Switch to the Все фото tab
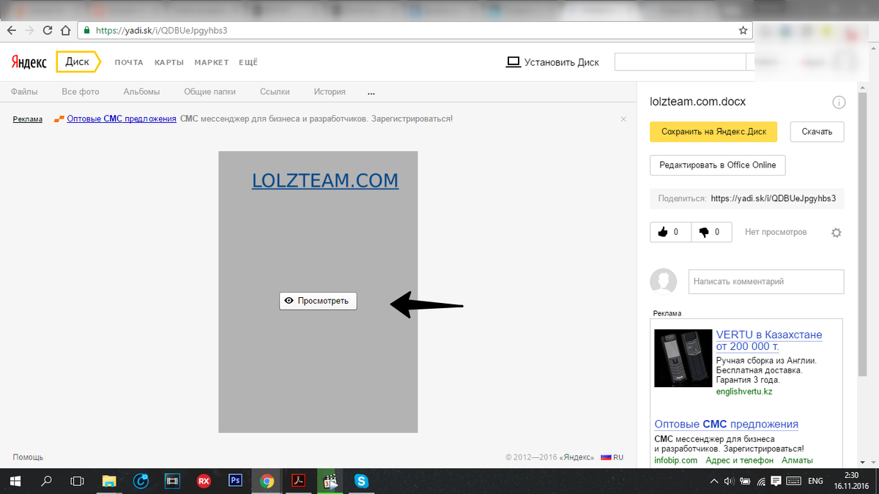This screenshot has width=879, height=494. pos(81,92)
